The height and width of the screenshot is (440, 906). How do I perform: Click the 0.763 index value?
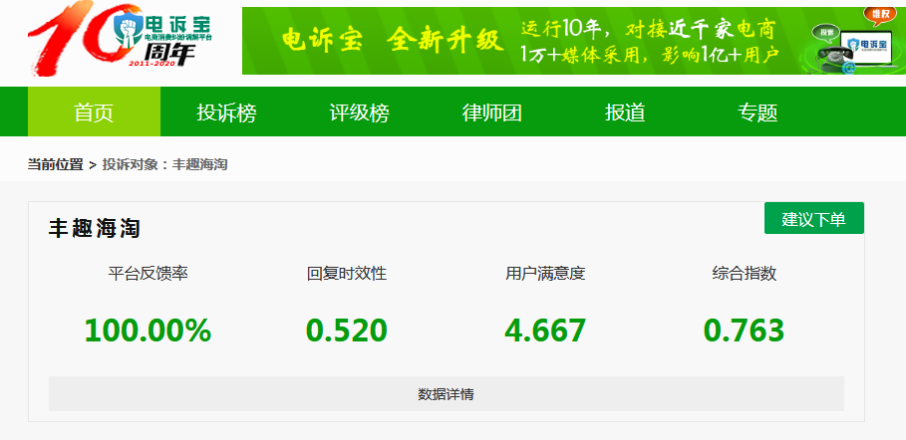click(x=745, y=330)
